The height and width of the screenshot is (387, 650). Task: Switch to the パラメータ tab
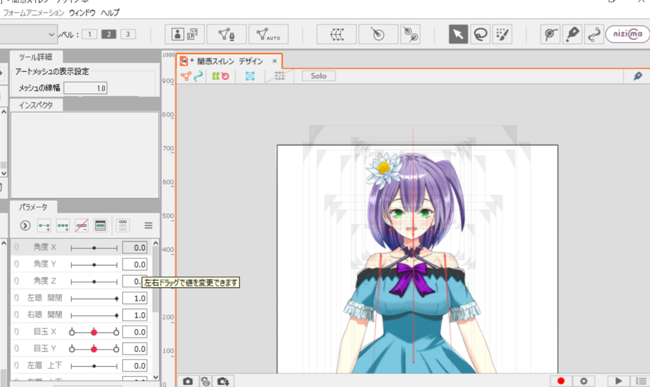(34, 207)
